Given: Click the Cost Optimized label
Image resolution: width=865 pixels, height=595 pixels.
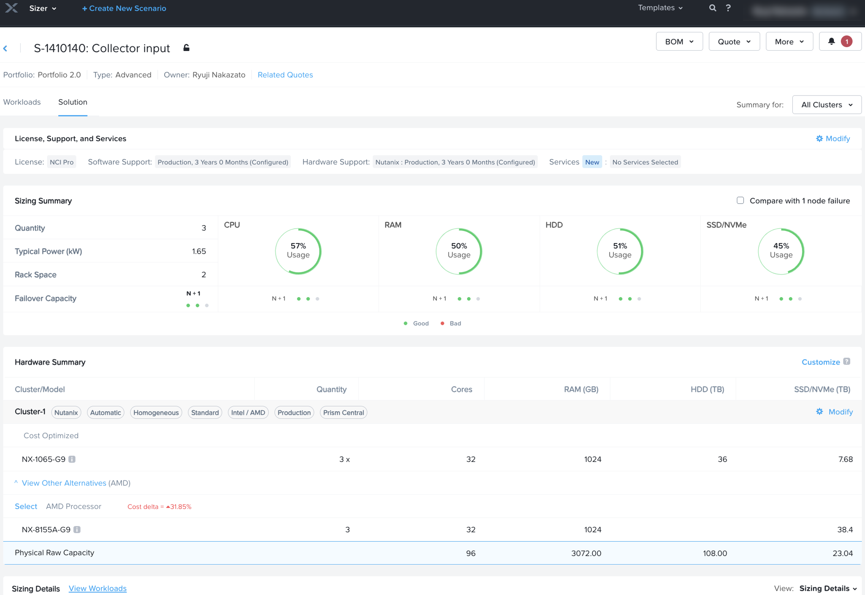Looking at the screenshot, I should [51, 436].
